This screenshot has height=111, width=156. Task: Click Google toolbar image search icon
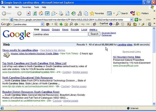[66, 24]
